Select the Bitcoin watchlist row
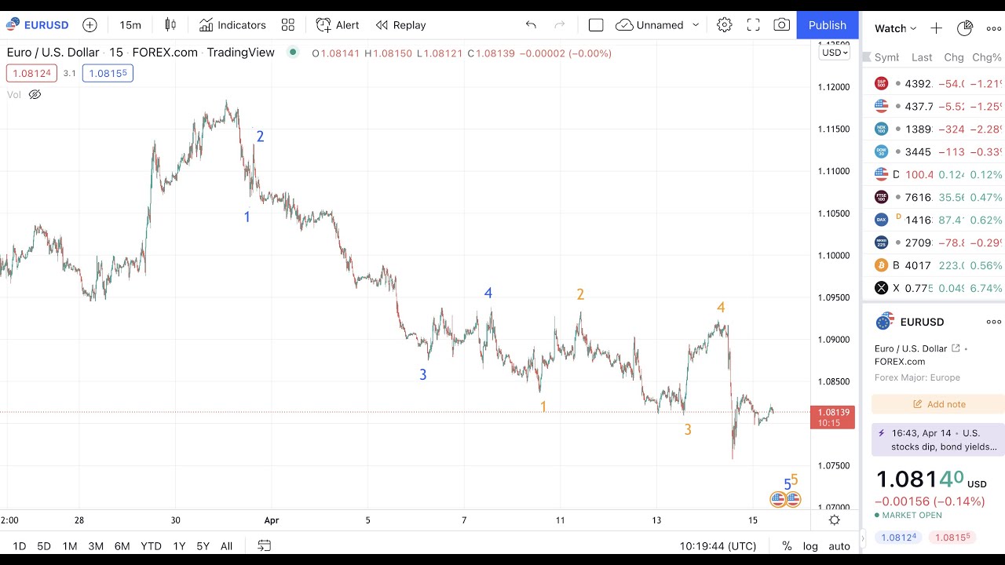The width and height of the screenshot is (1005, 565). 934,266
